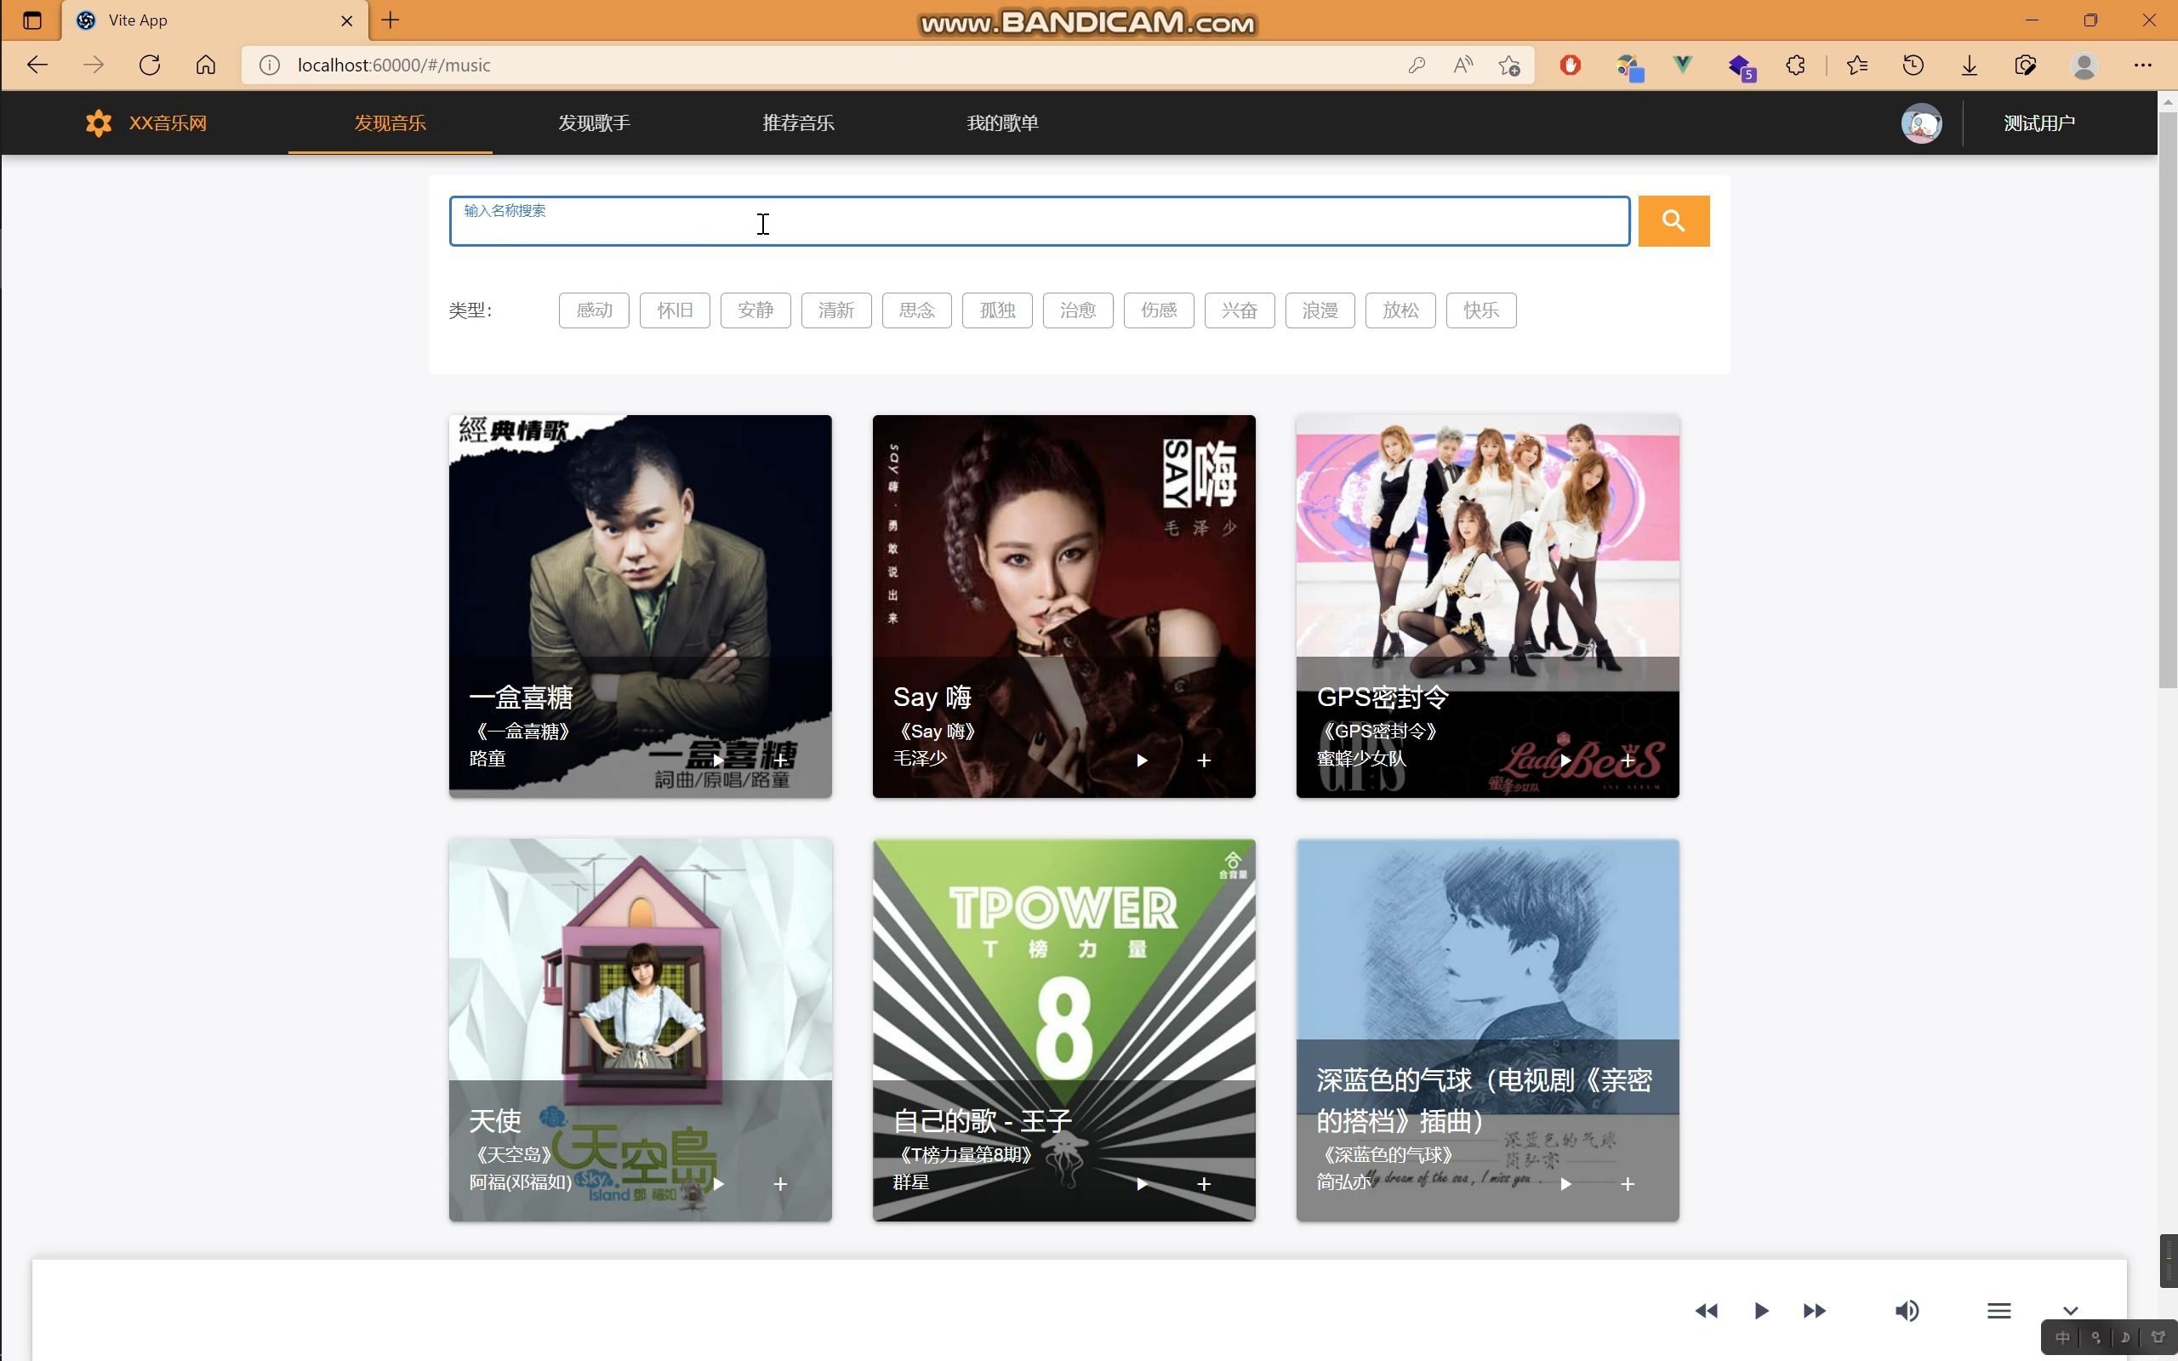The width and height of the screenshot is (2178, 1361).
Task: Click the XX音乐网 gear logo
Action: click(x=98, y=122)
